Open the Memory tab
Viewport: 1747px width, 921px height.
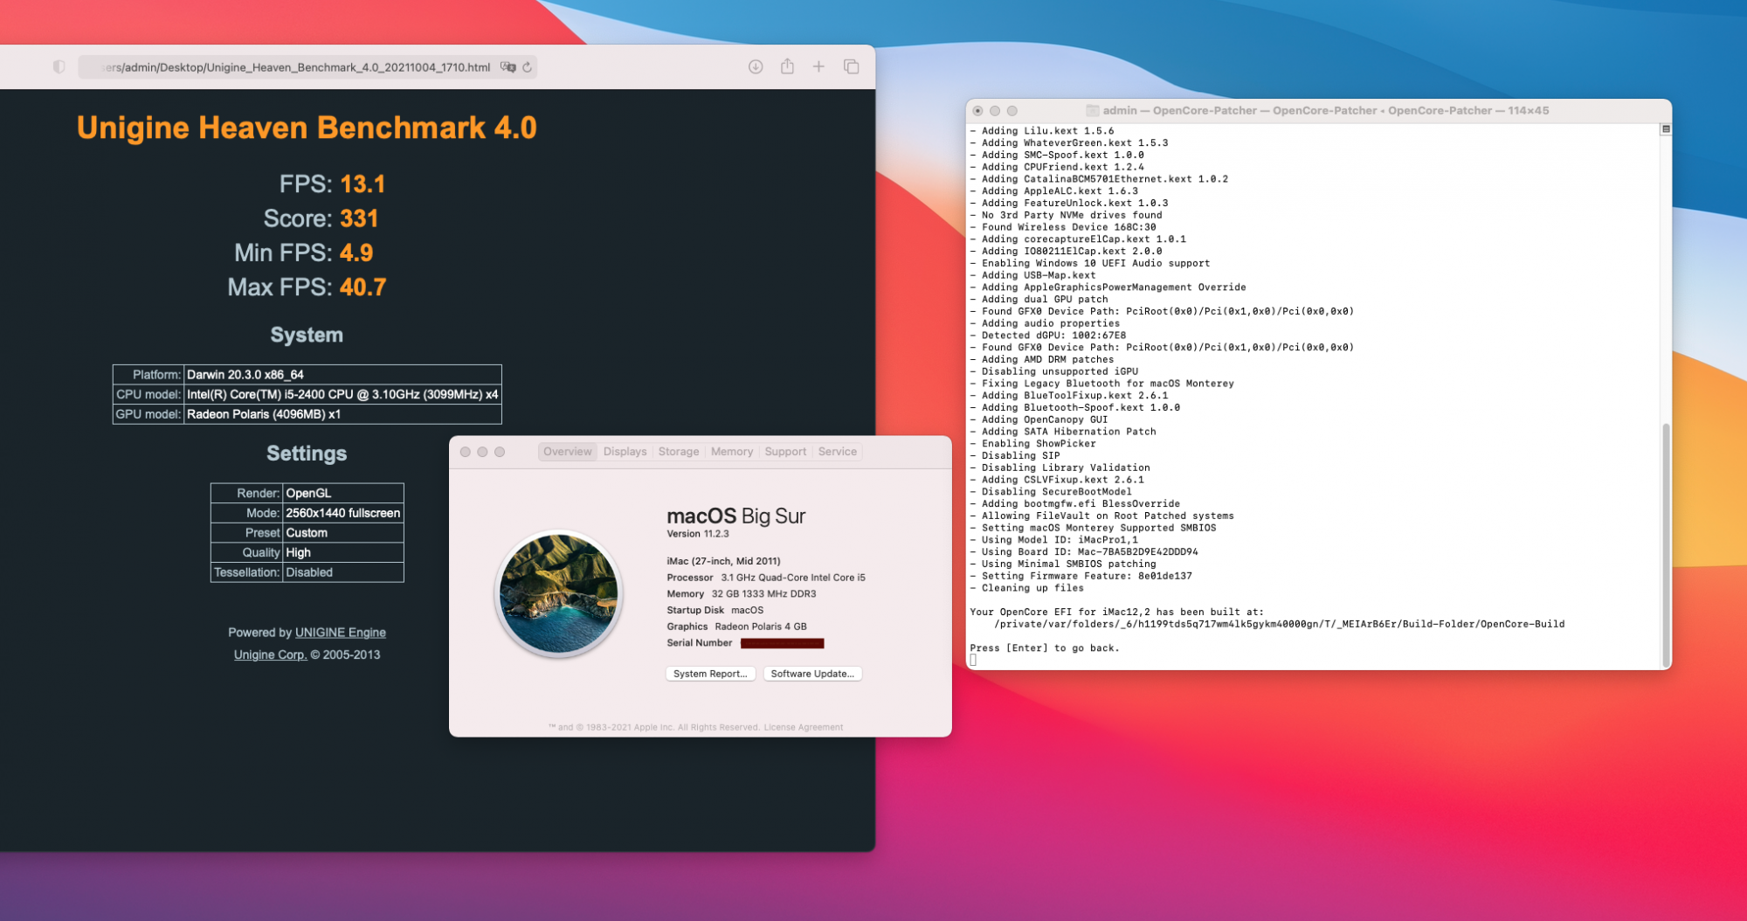[732, 452]
